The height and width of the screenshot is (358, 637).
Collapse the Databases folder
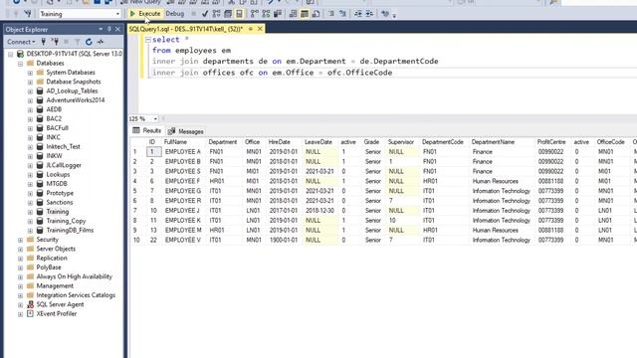pyautogui.click(x=20, y=64)
